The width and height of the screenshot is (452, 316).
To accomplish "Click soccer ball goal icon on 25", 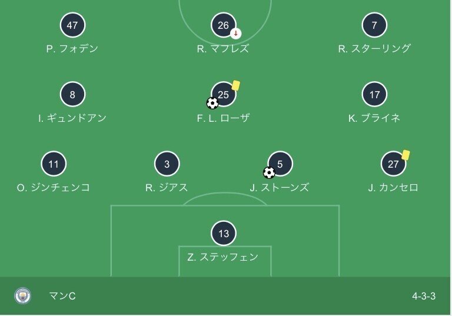I will (212, 103).
